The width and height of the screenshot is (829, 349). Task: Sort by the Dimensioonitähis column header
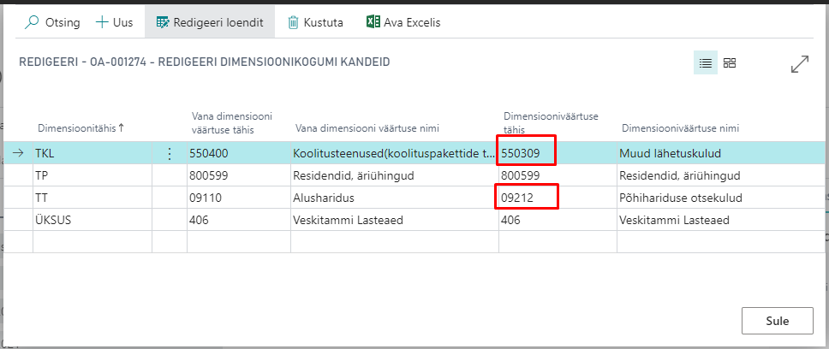(x=81, y=128)
